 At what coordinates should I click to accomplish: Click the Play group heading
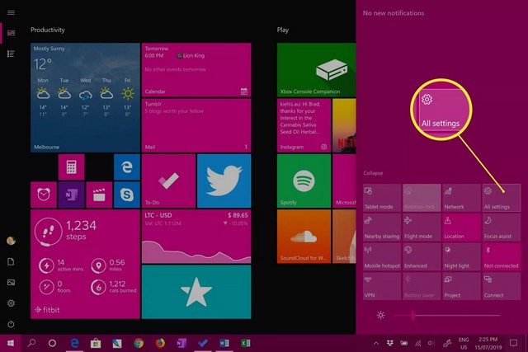[283, 30]
